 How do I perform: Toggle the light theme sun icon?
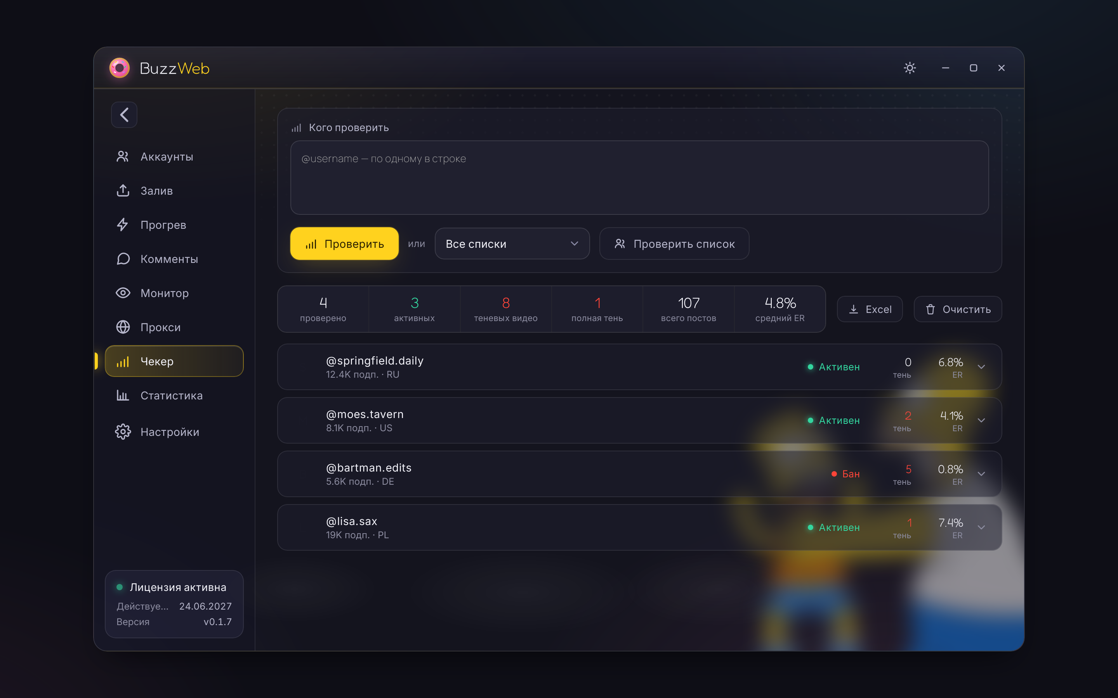tap(910, 68)
